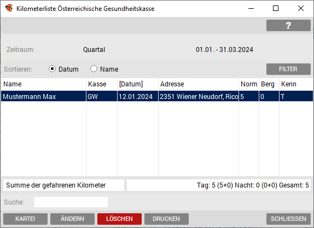Open help with the question mark button
314x228 pixels.
(x=288, y=25)
